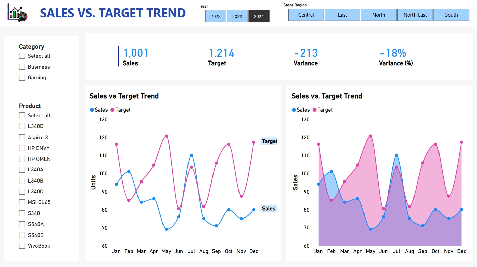477x267 pixels.
Task: Click the -18% Variance KPI value
Action: pyautogui.click(x=393, y=53)
